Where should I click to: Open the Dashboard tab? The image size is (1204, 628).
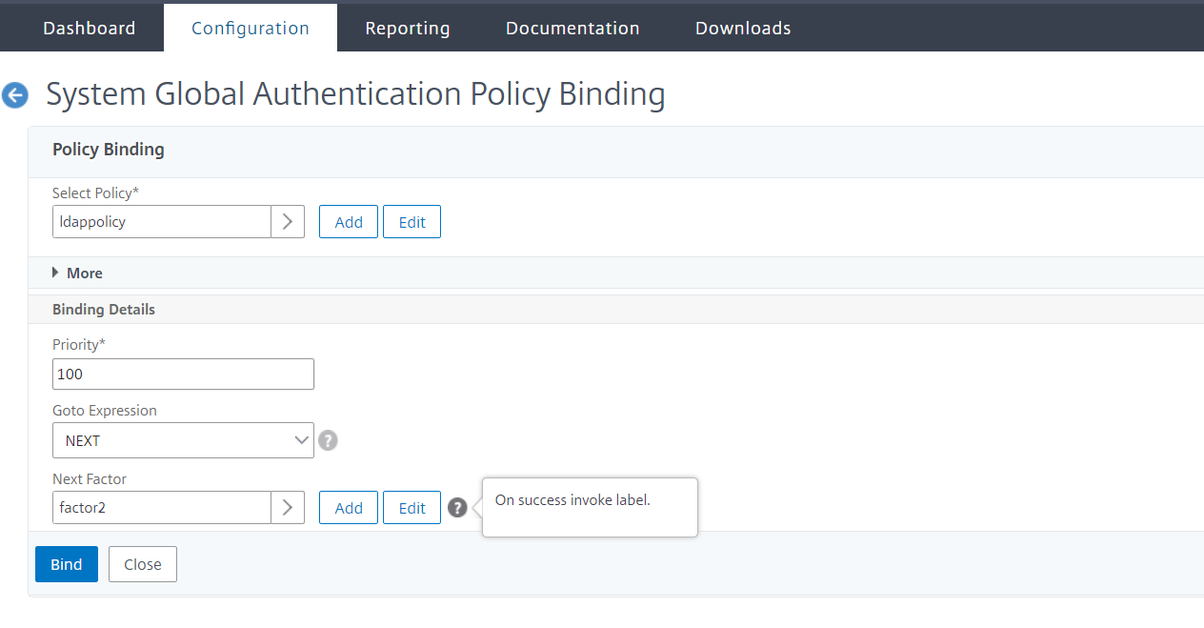click(90, 28)
